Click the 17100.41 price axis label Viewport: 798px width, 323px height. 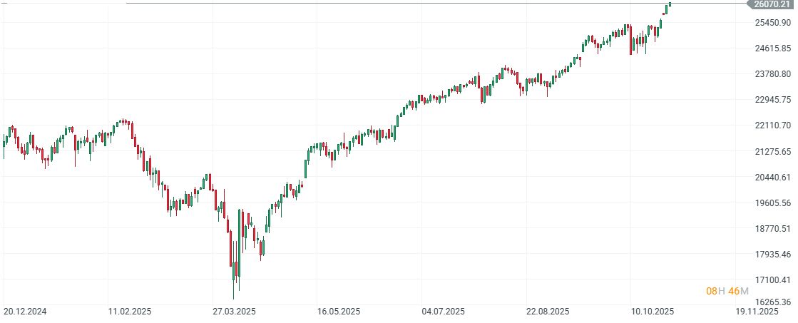point(773,280)
